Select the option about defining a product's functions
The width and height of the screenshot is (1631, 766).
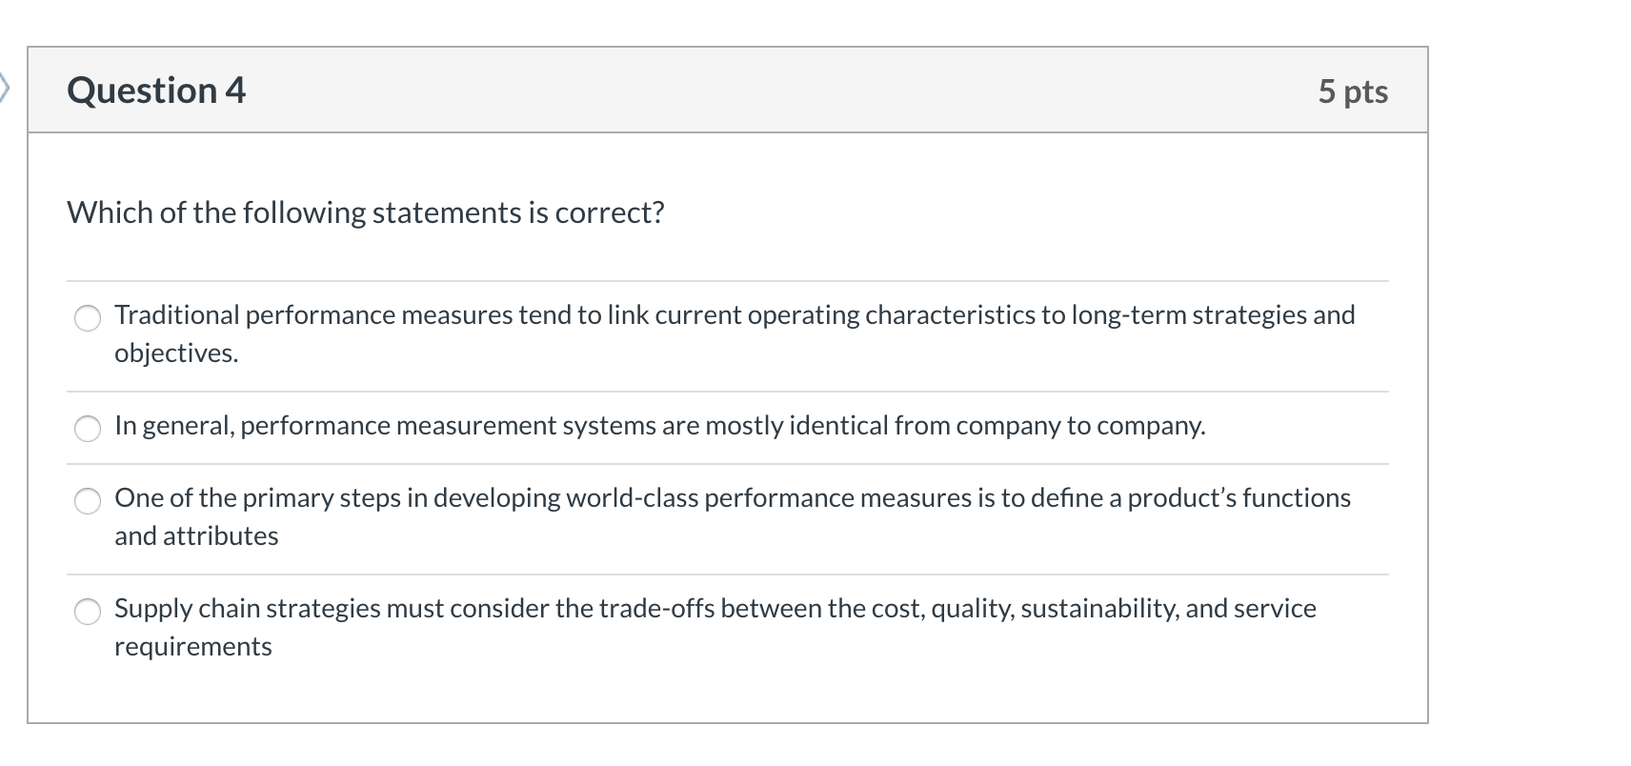[87, 500]
